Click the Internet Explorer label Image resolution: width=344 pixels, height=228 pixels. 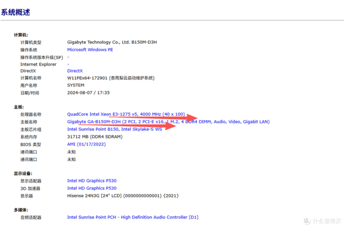tap(39, 64)
